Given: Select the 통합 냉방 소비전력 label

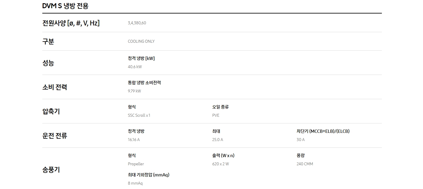Looking at the screenshot, I should point(145,83).
